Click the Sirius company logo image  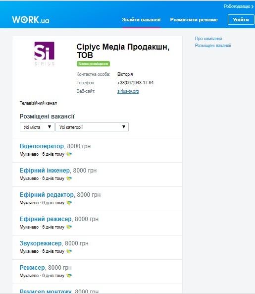45,54
